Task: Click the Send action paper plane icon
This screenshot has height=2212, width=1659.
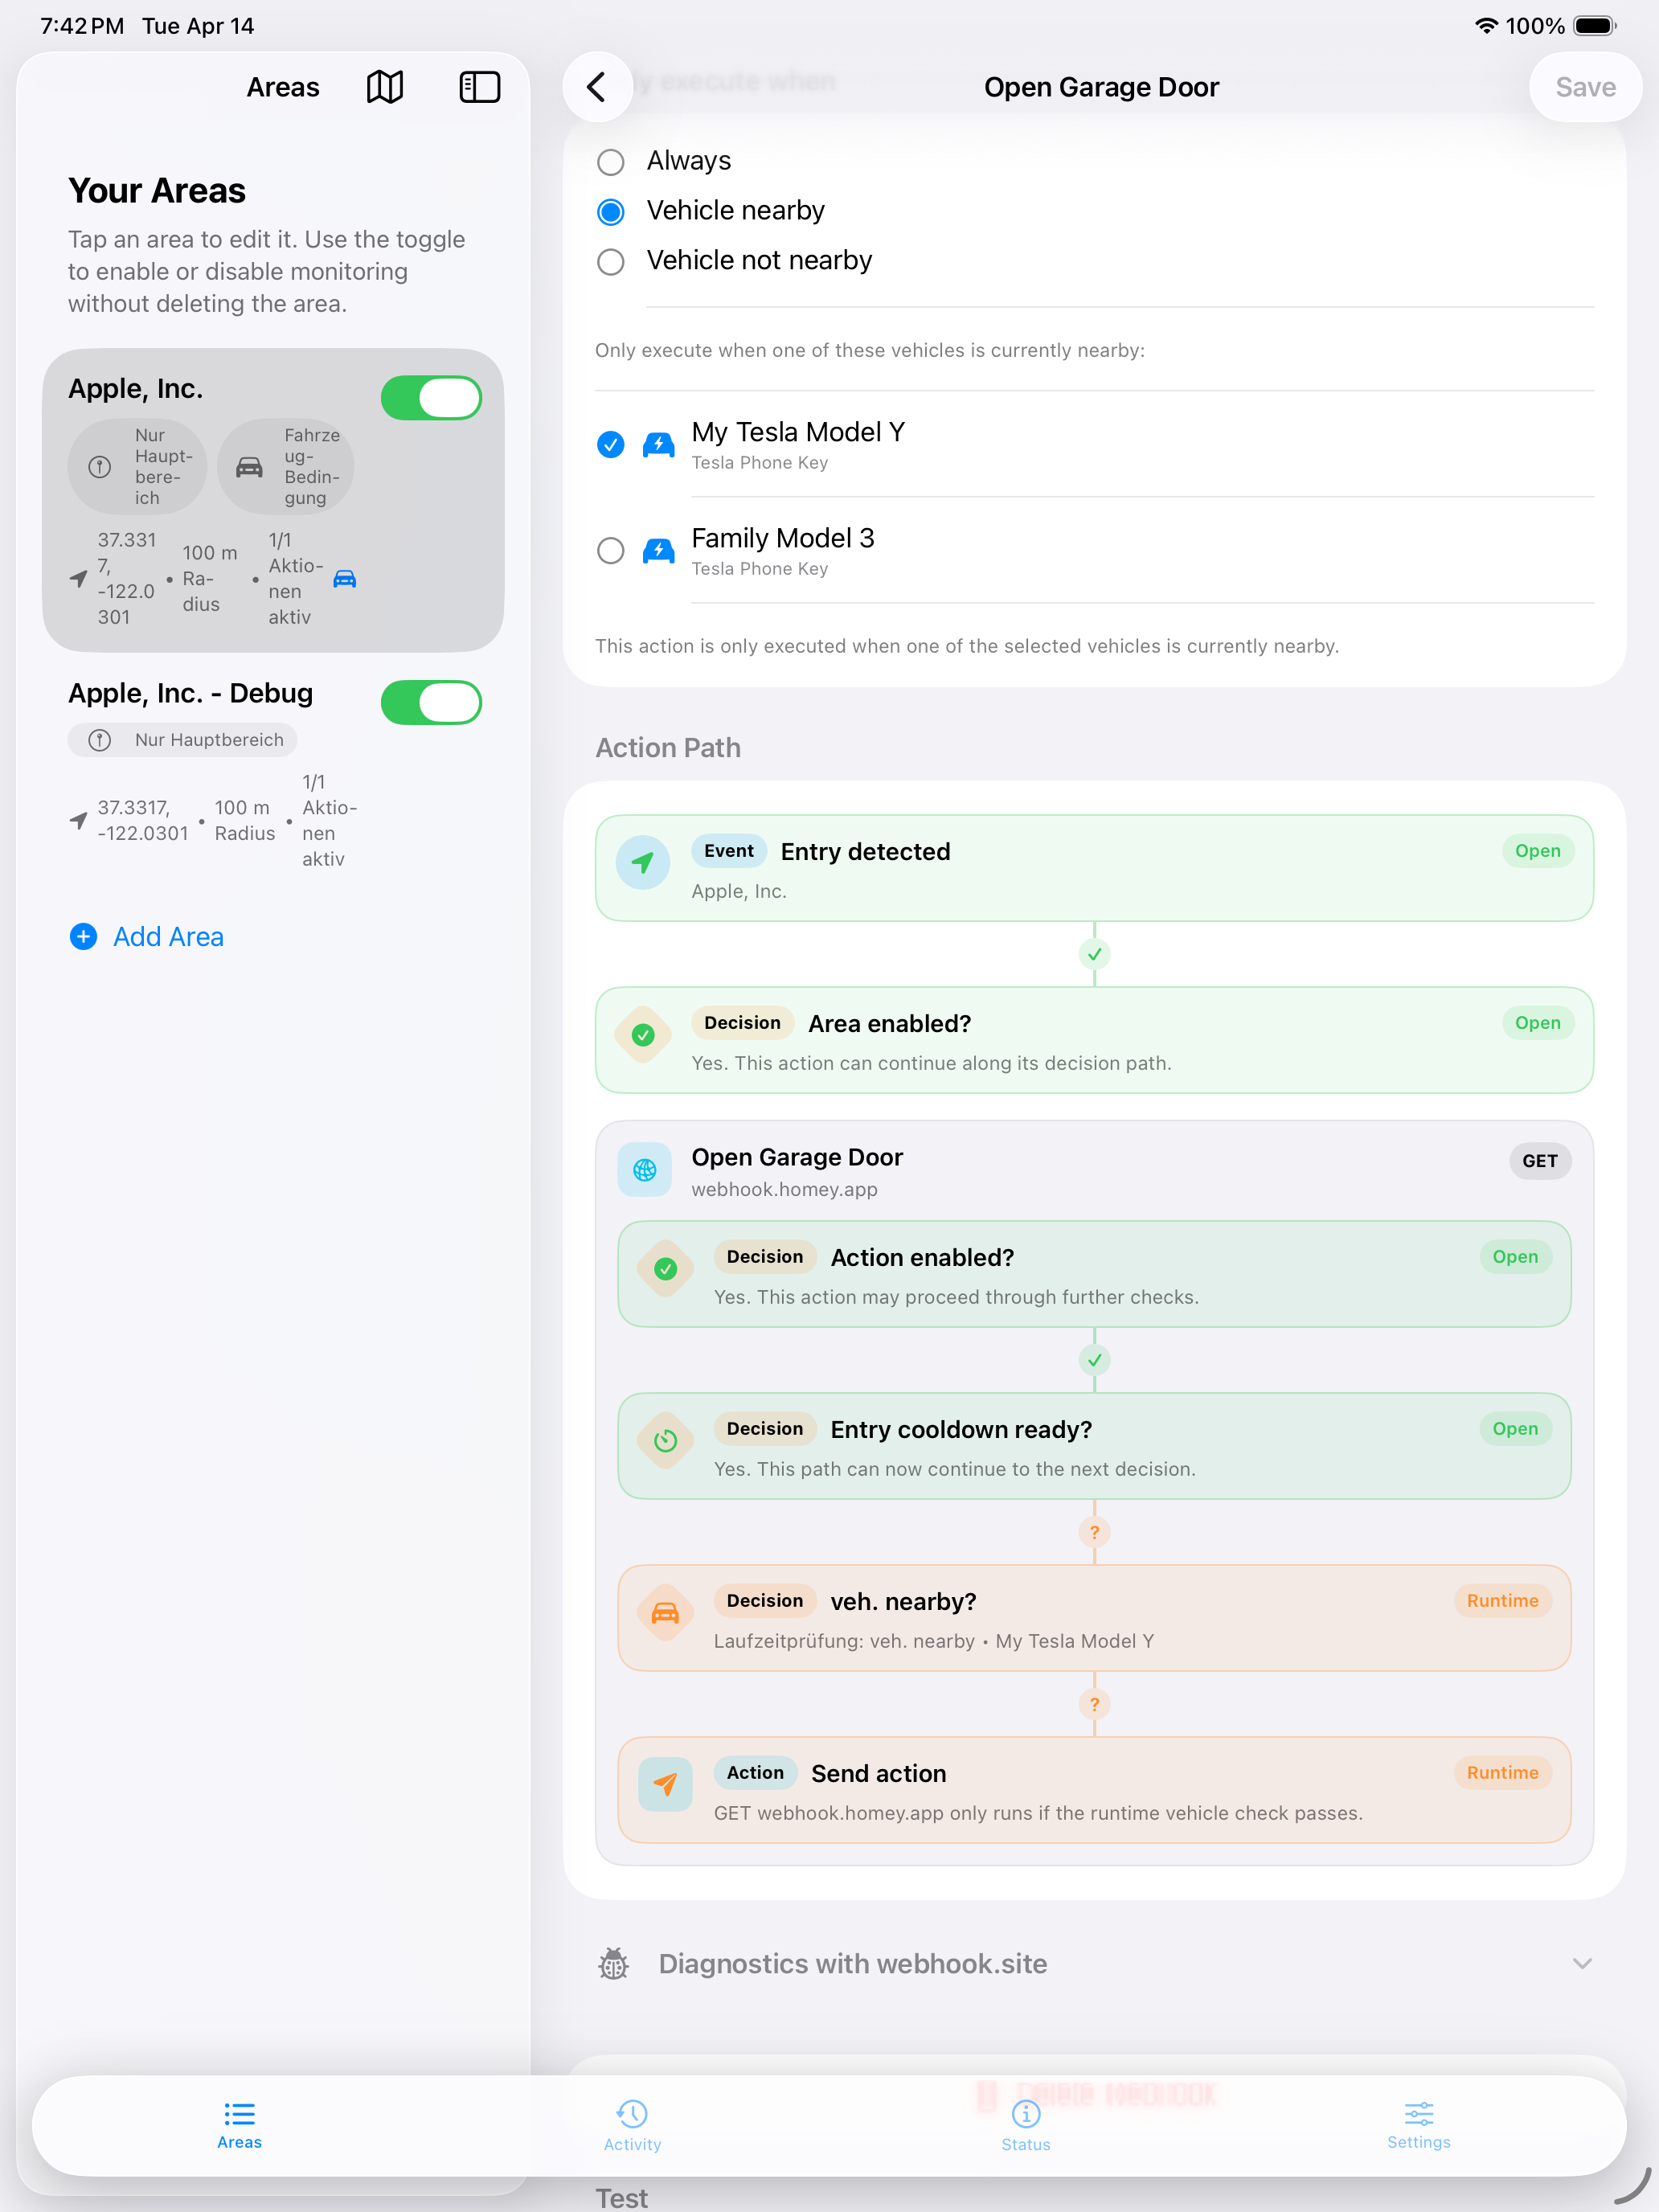Action: [x=666, y=1784]
